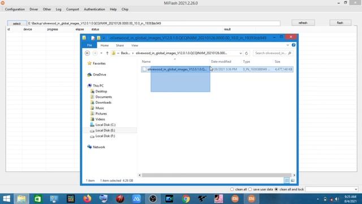
Task: Show hidden system tray icons
Action: pyautogui.click(x=318, y=199)
